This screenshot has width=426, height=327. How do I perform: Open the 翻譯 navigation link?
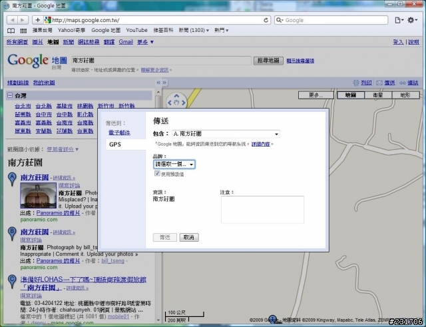(109, 42)
